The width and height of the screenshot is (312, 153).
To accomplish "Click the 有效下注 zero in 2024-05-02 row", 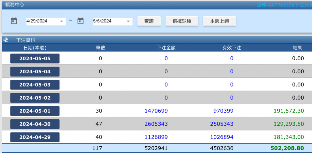I will (x=232, y=98).
